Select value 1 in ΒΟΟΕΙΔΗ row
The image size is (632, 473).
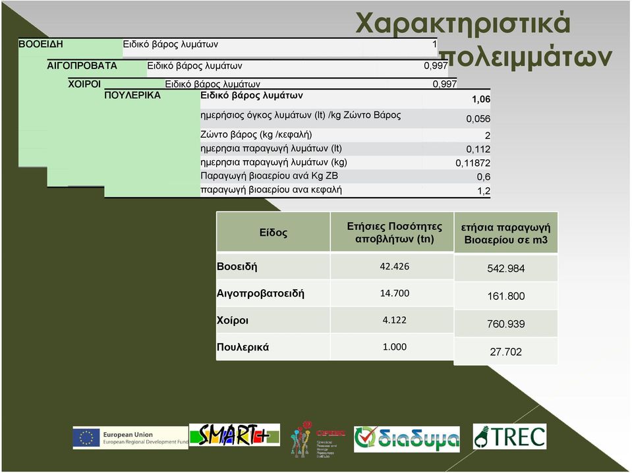pyautogui.click(x=434, y=44)
